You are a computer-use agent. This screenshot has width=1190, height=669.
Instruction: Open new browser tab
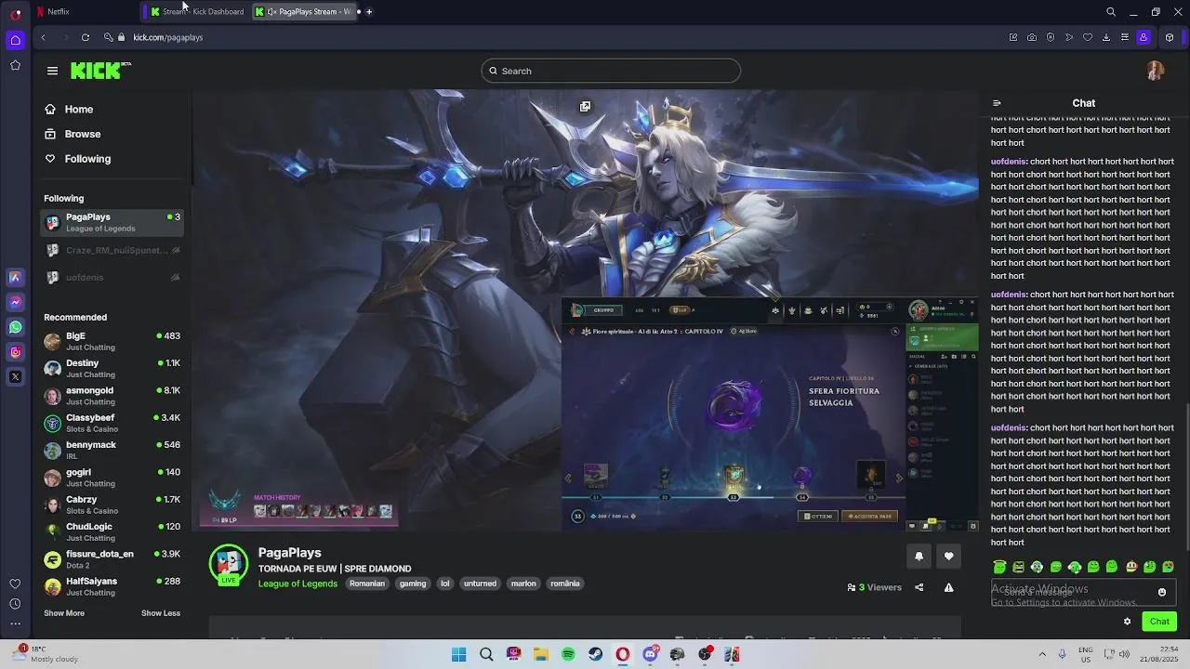(x=369, y=12)
